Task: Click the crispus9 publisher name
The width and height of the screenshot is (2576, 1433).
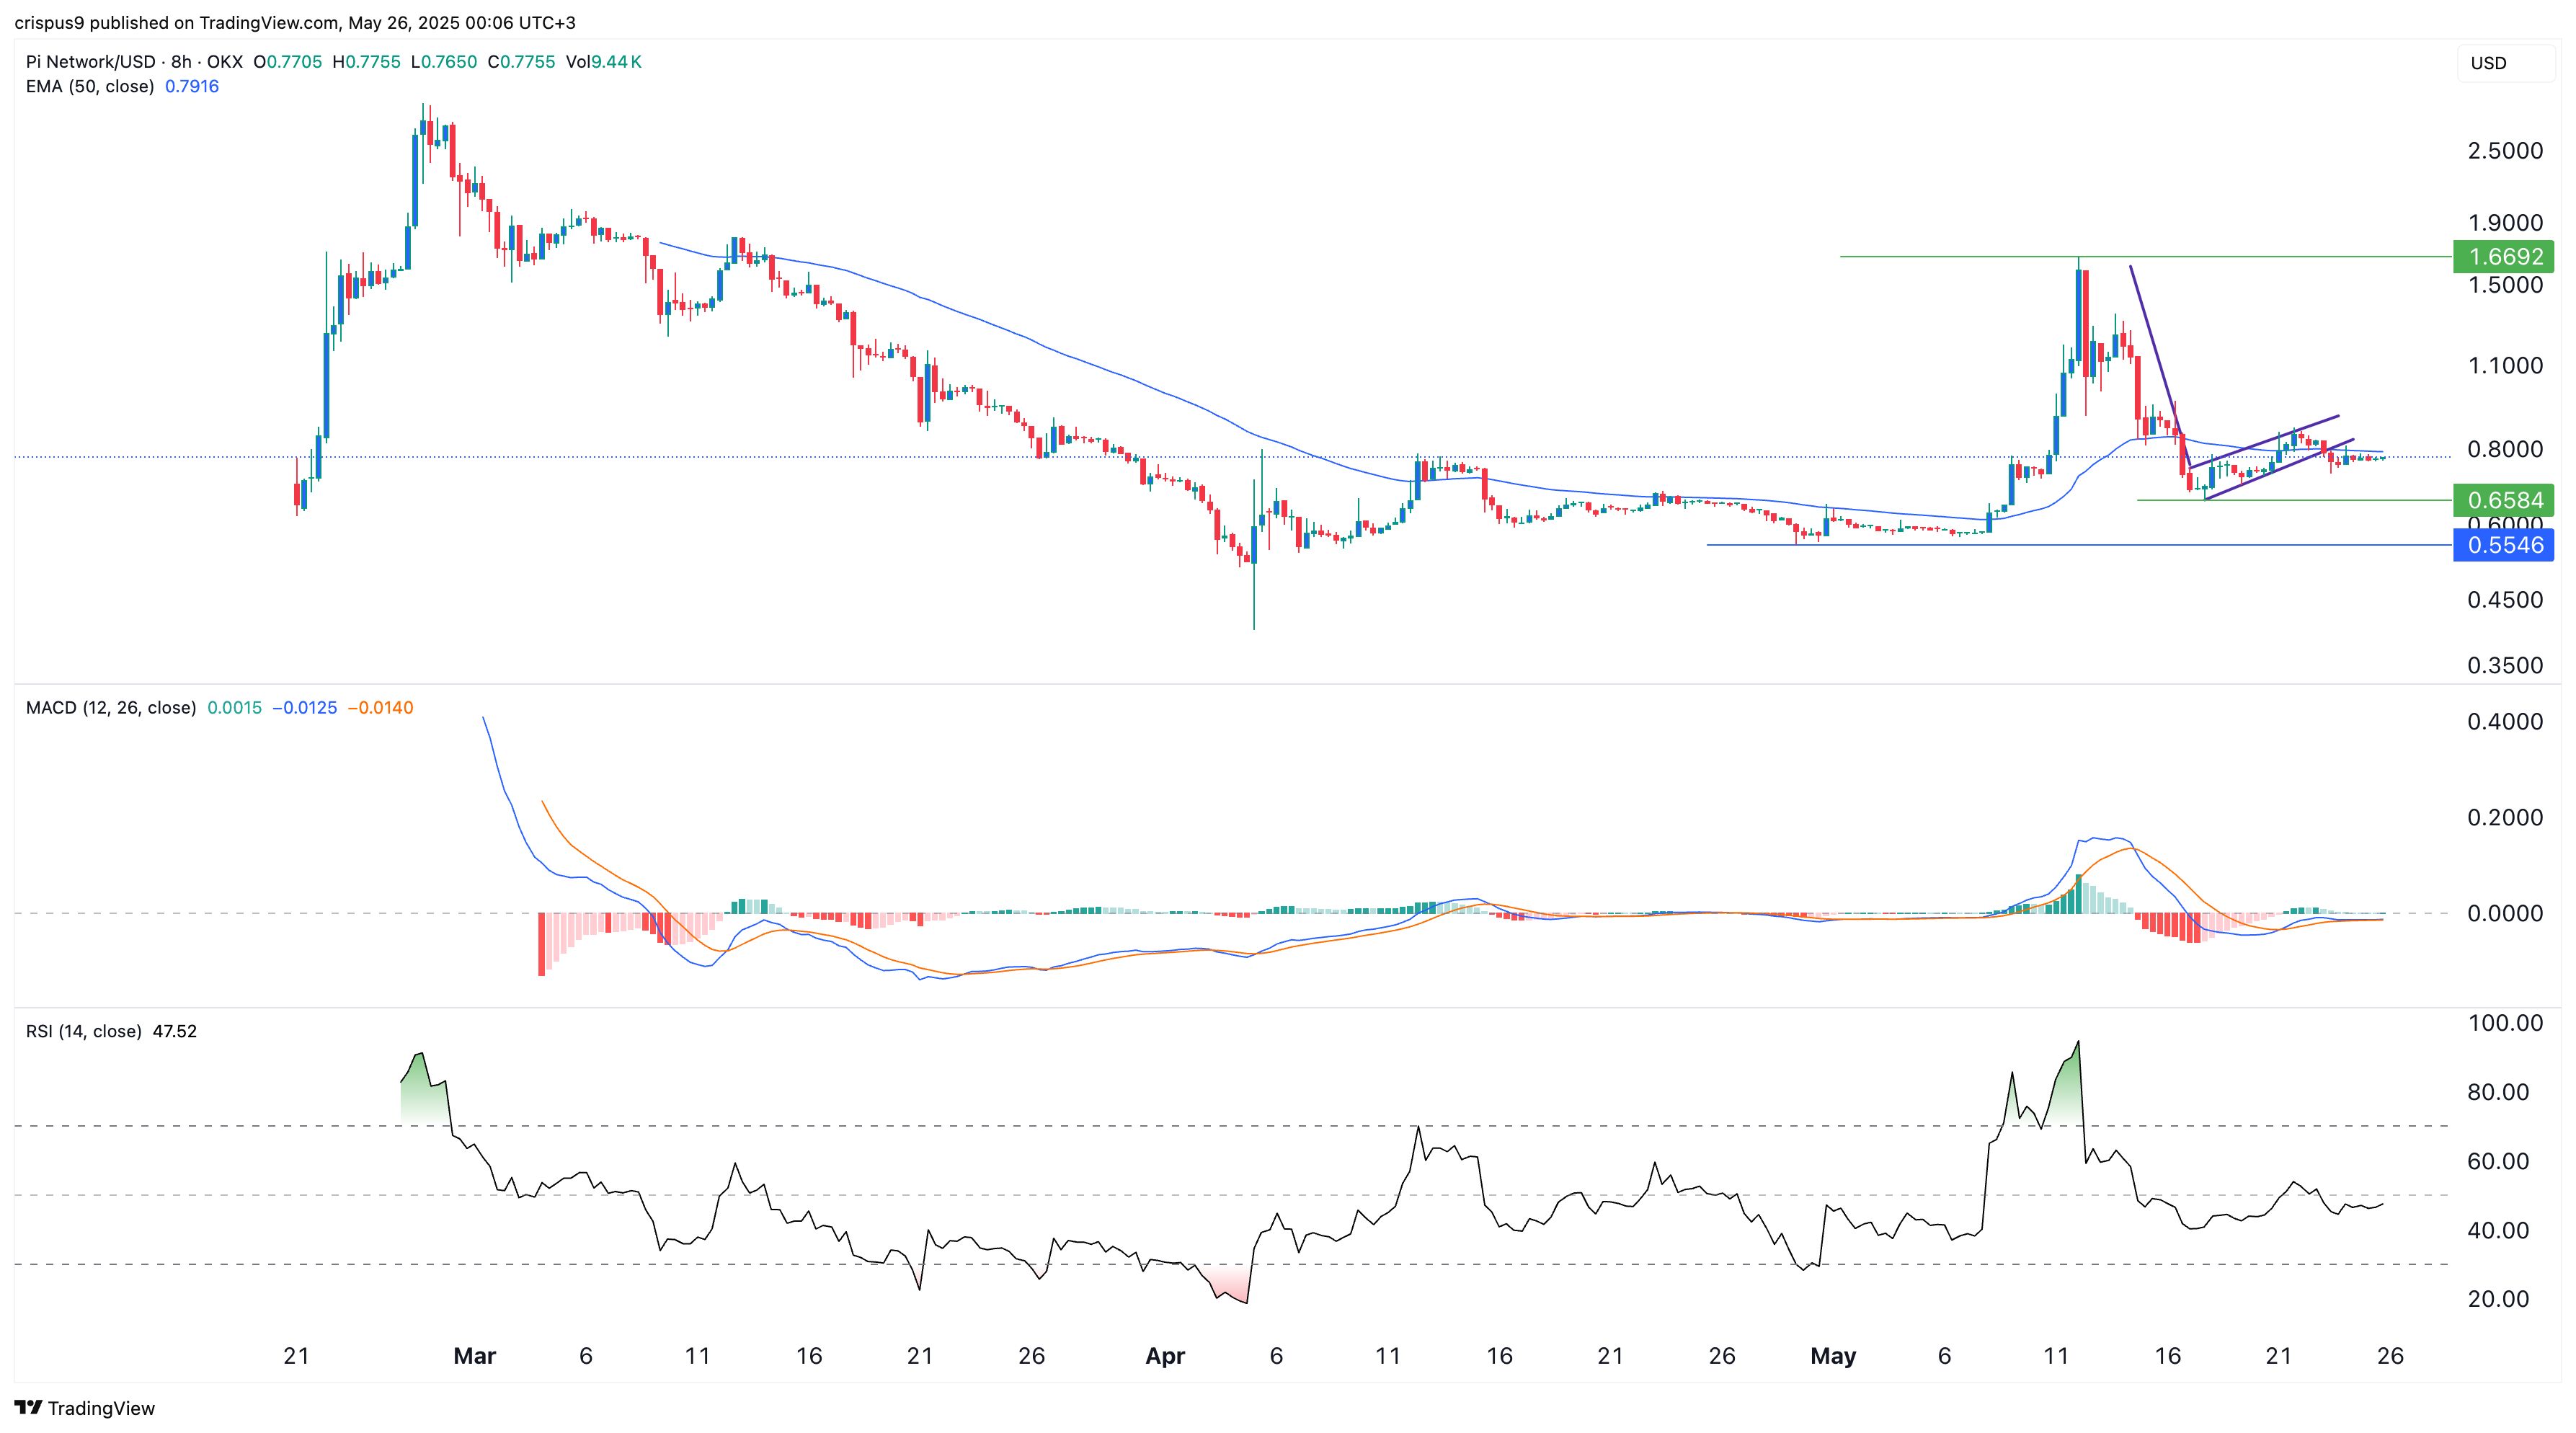Action: pyautogui.click(x=50, y=22)
